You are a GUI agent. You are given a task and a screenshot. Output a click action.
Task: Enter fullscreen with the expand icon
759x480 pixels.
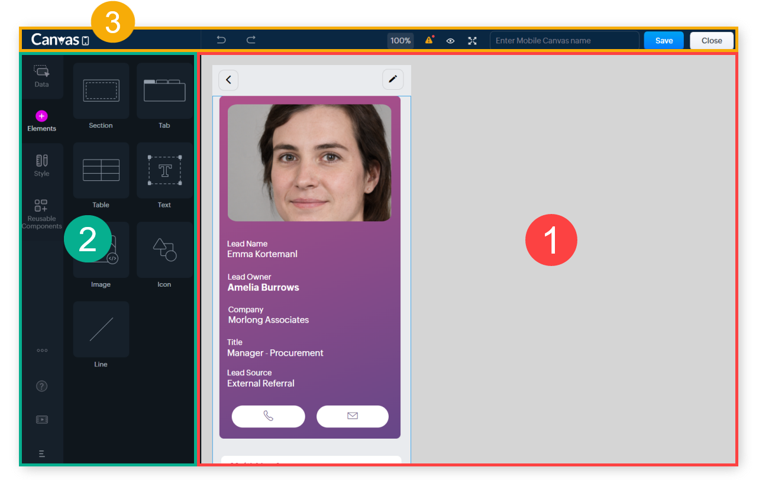(472, 41)
